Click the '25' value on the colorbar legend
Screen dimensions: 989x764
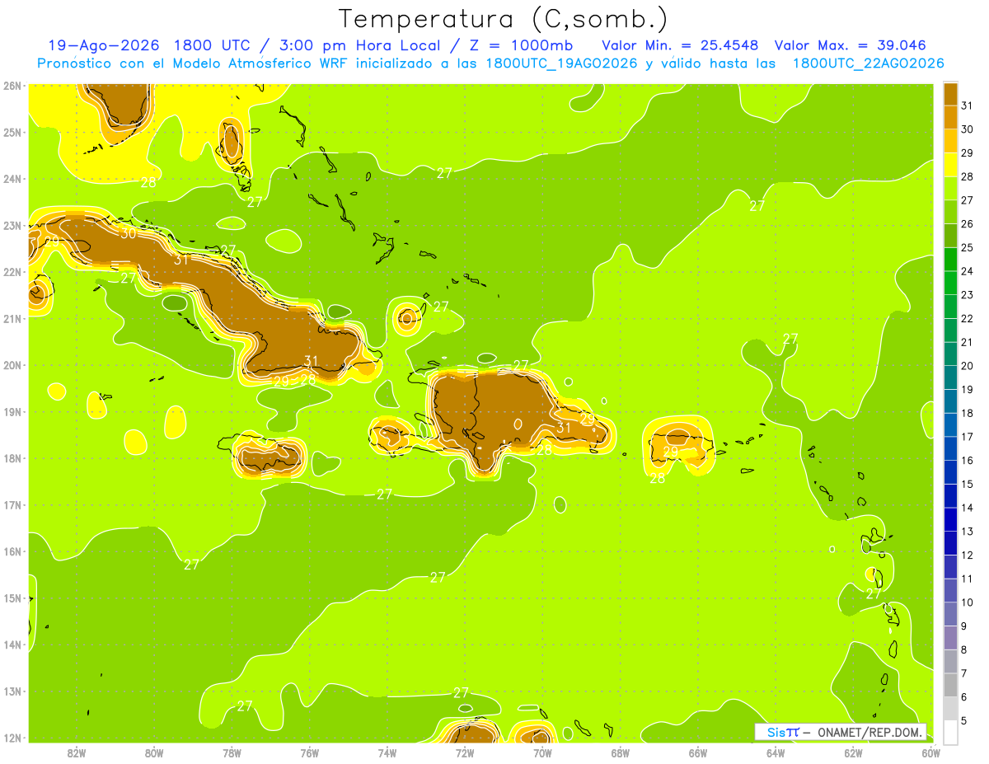click(968, 247)
